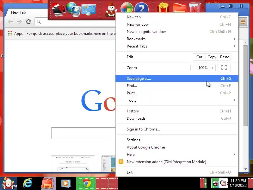Open Downloads from the menu
Image resolution: width=253 pixels, height=190 pixels.
pyautogui.click(x=177, y=118)
